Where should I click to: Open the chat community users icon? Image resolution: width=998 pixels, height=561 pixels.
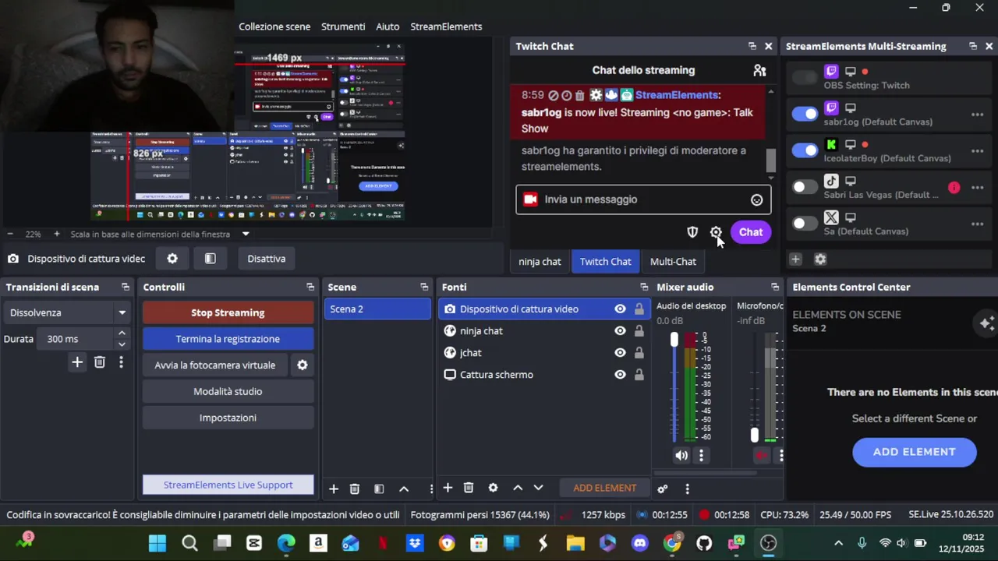coord(759,70)
